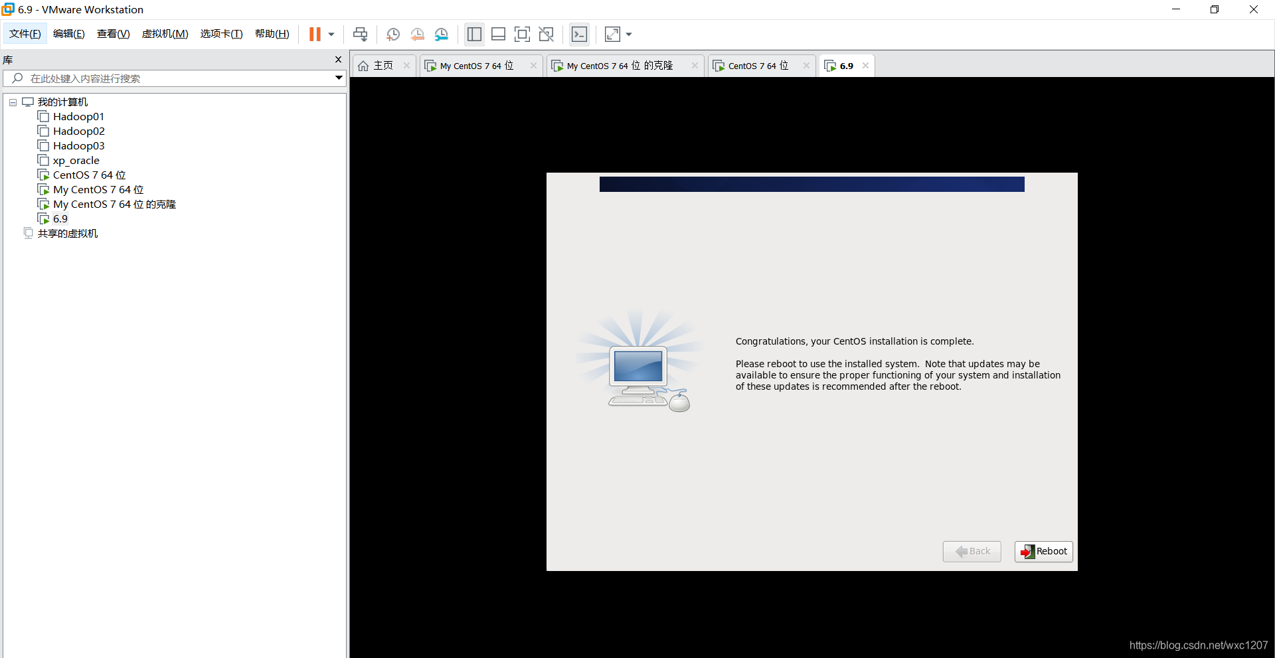This screenshot has width=1275, height=658.
Task: Click the VMware Workstation title bar icon
Action: pyautogui.click(x=8, y=9)
